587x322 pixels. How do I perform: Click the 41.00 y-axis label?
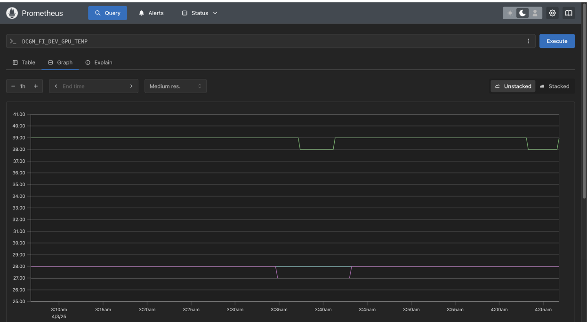(19, 114)
